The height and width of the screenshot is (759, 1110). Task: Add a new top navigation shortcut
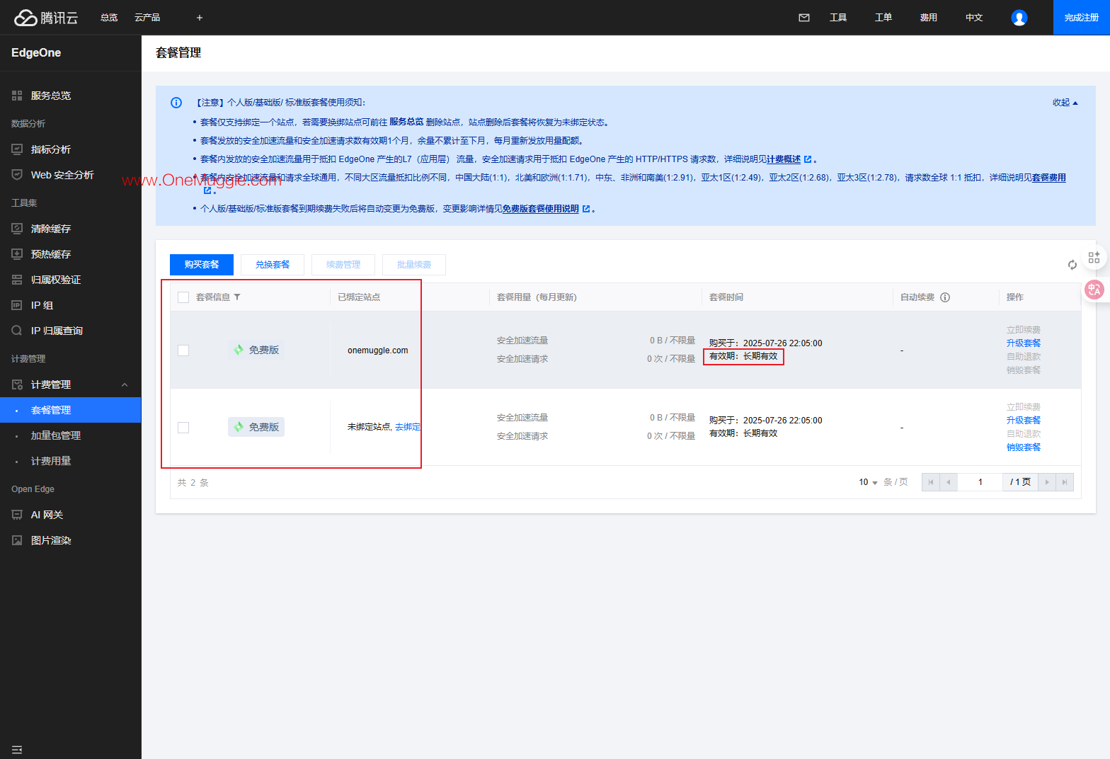pos(200,18)
